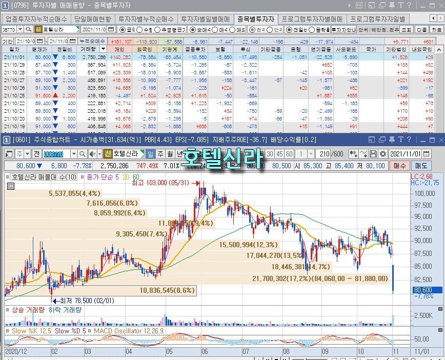Click the T font icon in chart window title
445x360 pixels.
tap(400, 139)
